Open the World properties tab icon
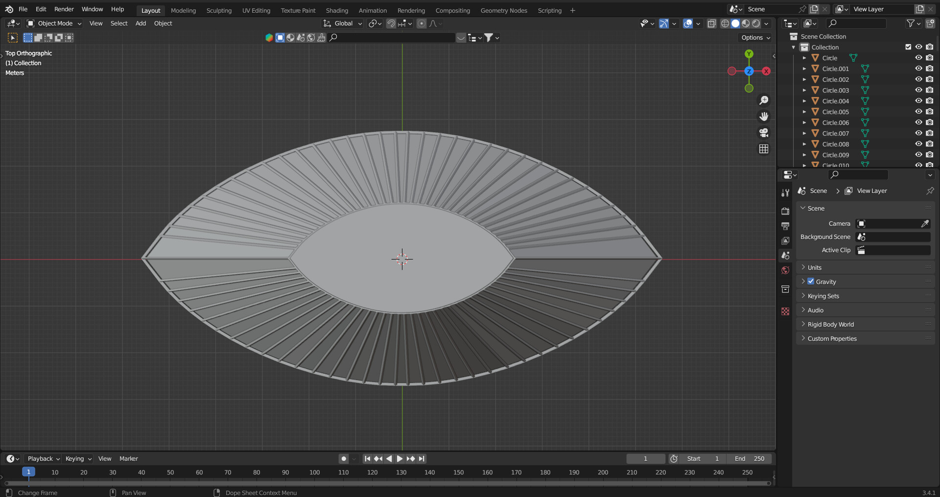The height and width of the screenshot is (497, 940). (x=785, y=270)
